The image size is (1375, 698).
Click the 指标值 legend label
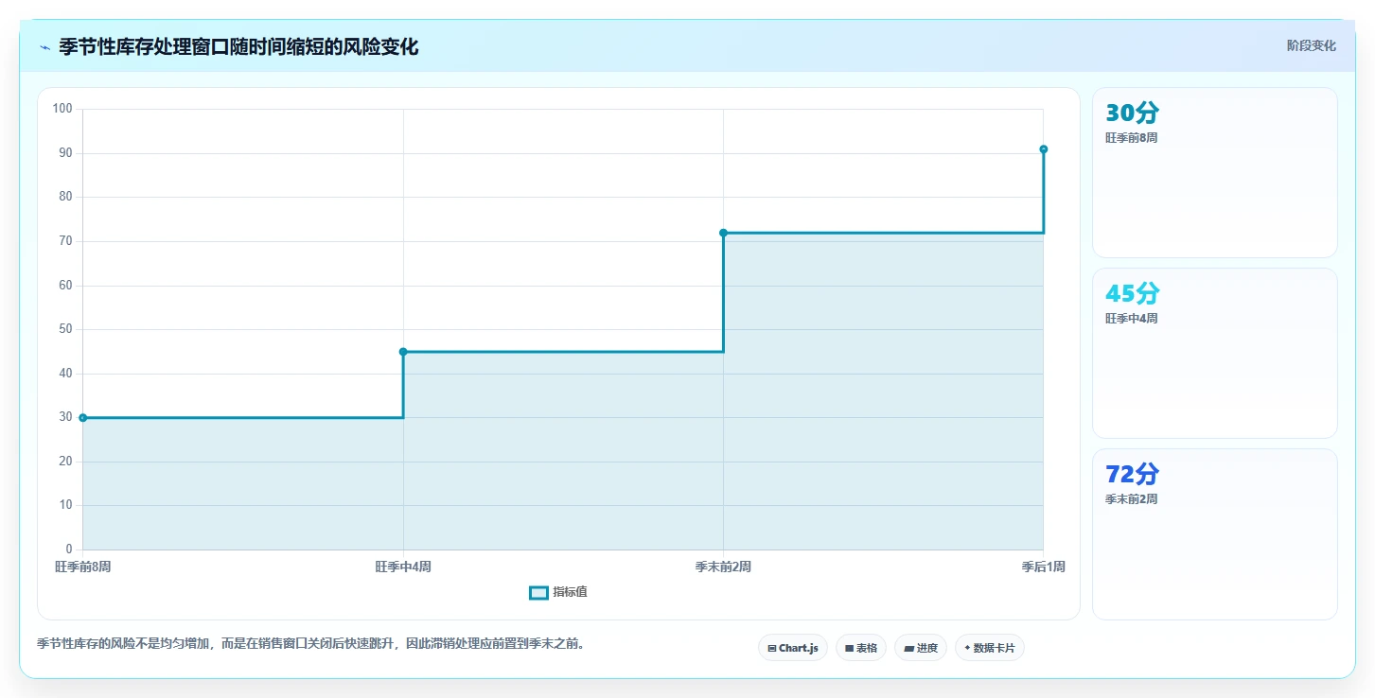(x=571, y=592)
